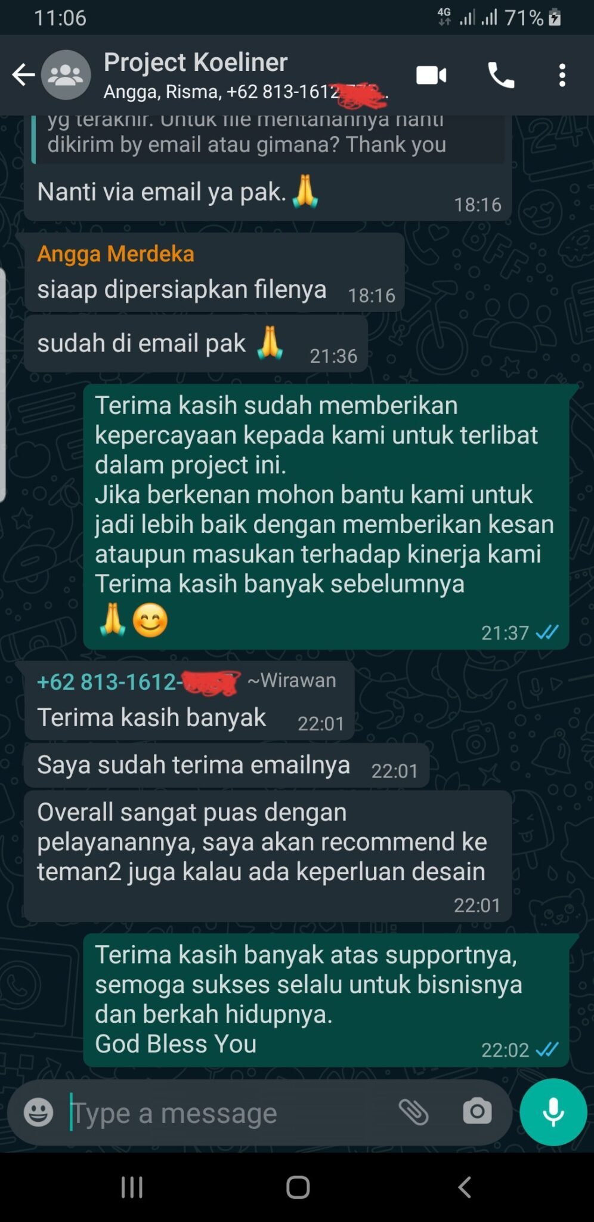Image resolution: width=594 pixels, height=1222 pixels.
Task: Tap the Android navigation back button
Action: click(465, 1187)
